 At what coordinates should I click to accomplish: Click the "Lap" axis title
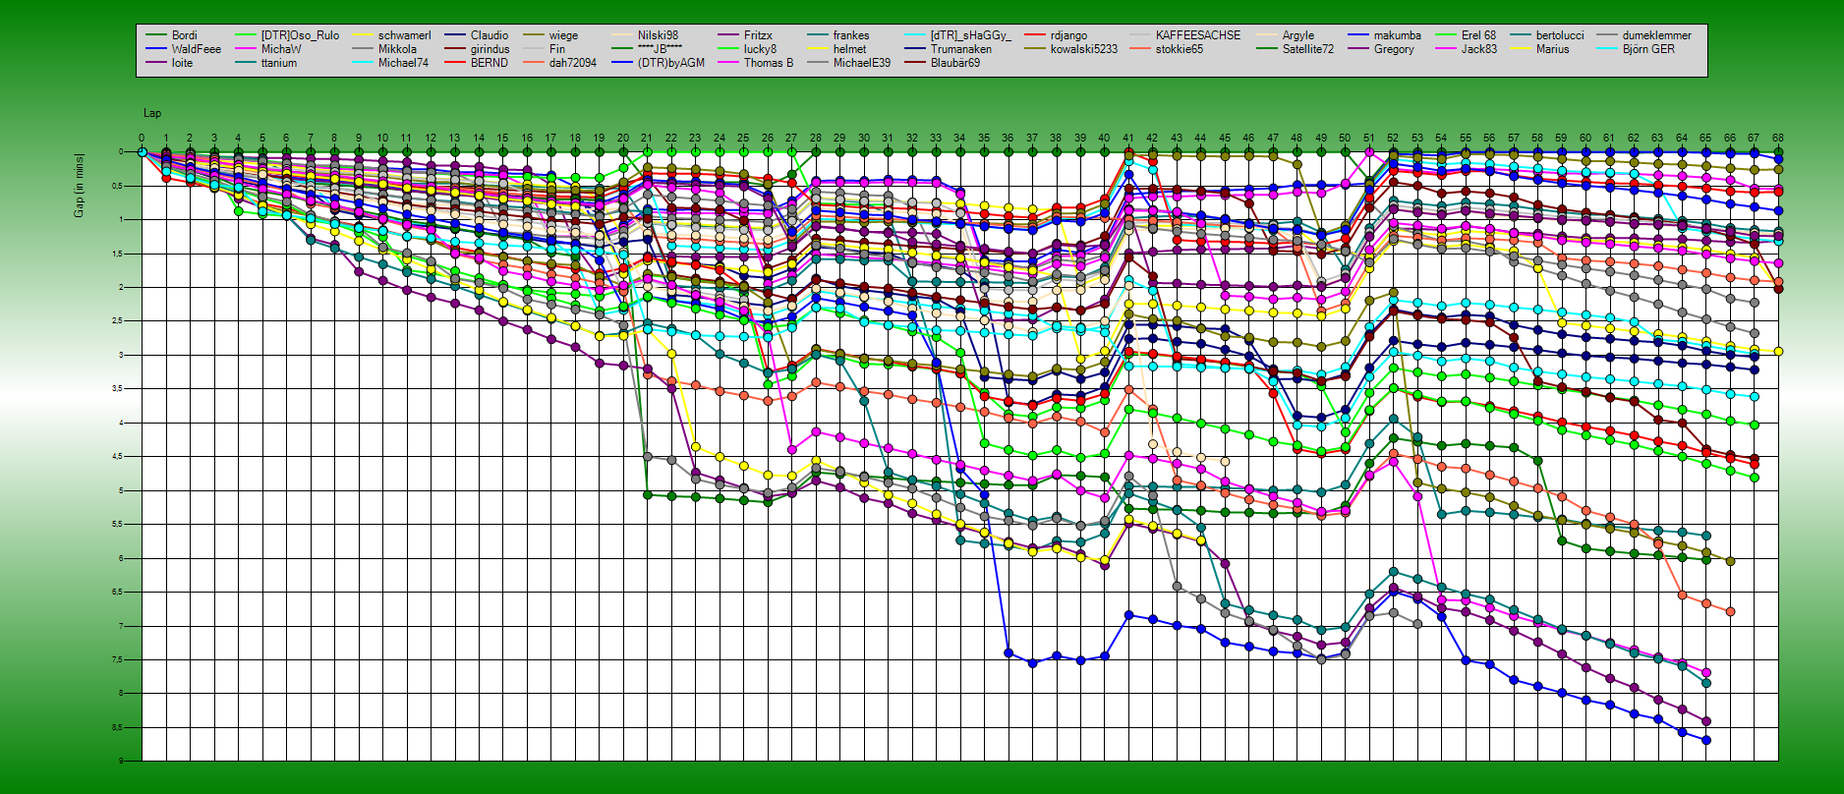[x=152, y=114]
